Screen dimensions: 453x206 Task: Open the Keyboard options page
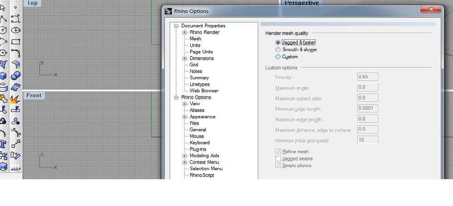(199, 143)
